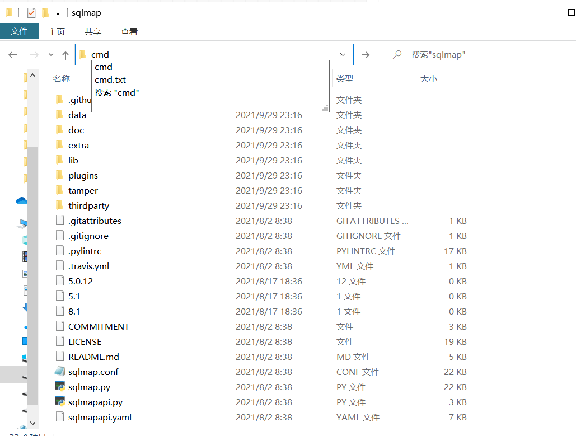Click the YAML 文件 type label
This screenshot has height=436, width=576.
(358, 418)
